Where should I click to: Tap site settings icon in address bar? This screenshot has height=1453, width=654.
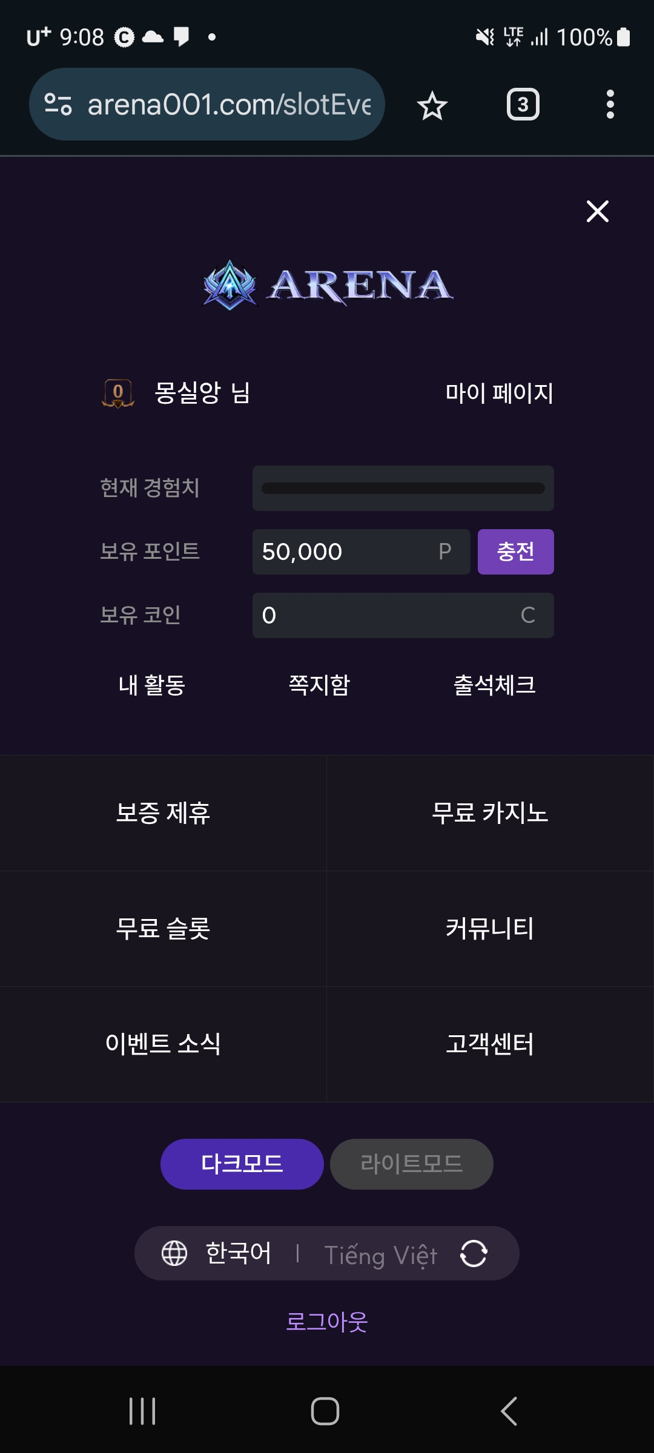click(x=58, y=105)
